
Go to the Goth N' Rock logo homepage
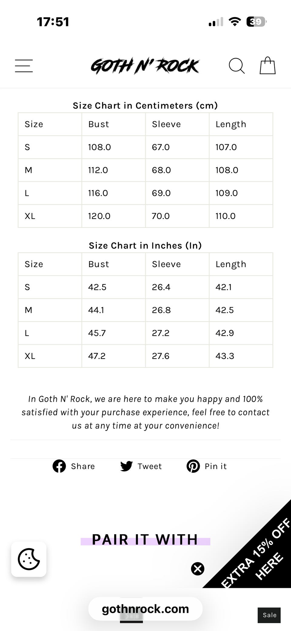(x=145, y=66)
